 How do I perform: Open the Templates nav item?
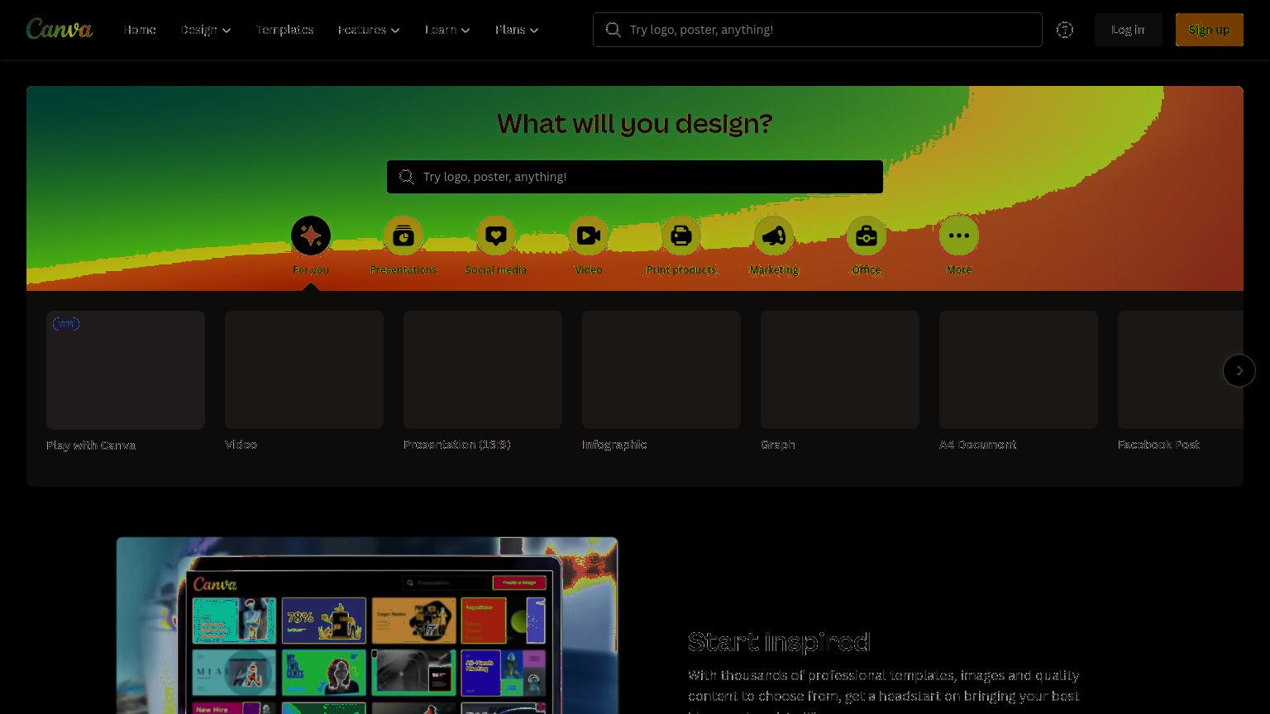tap(284, 30)
